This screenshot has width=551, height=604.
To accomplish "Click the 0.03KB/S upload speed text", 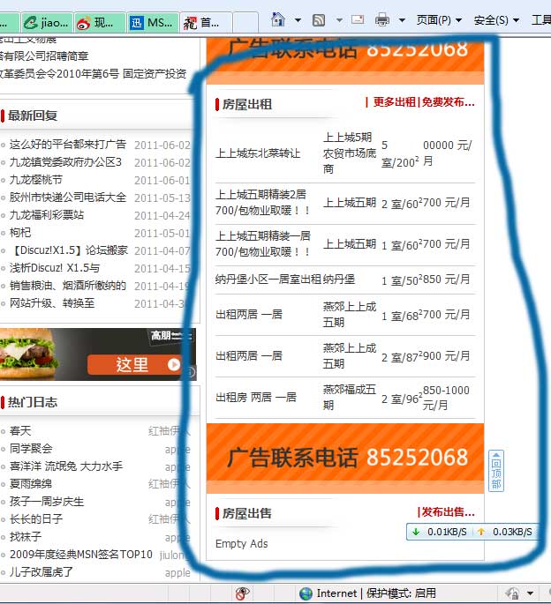I will tap(512, 532).
